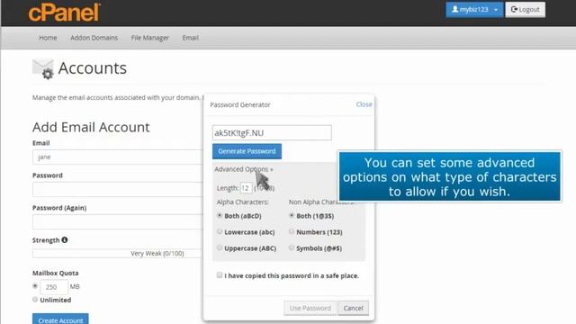576x324 pixels.
Task: Click Cancel in Password Generator
Action: 353,308
